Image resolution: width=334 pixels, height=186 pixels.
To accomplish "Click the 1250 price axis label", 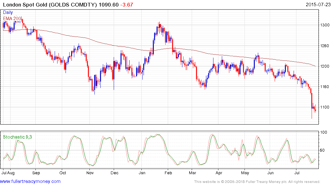I will 325,46.
